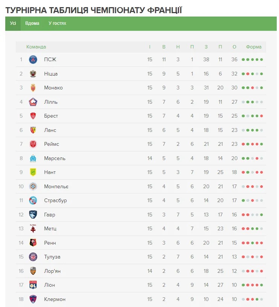Screen dimensions: 279x307
Task: Click the Marseille club logo
Action: pos(33,158)
